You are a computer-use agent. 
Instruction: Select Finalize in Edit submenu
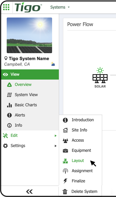coord(78,181)
